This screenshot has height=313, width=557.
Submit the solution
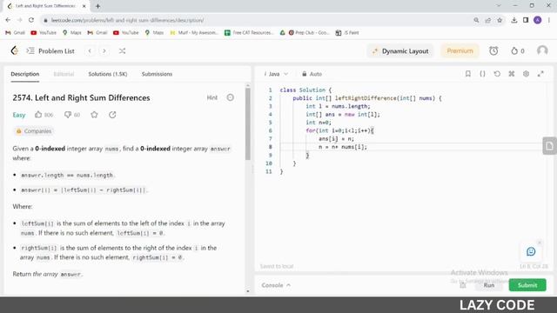pyautogui.click(x=527, y=285)
